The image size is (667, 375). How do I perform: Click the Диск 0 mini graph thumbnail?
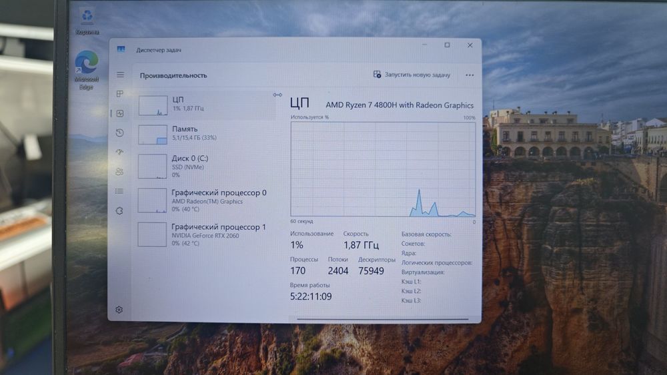coord(152,166)
